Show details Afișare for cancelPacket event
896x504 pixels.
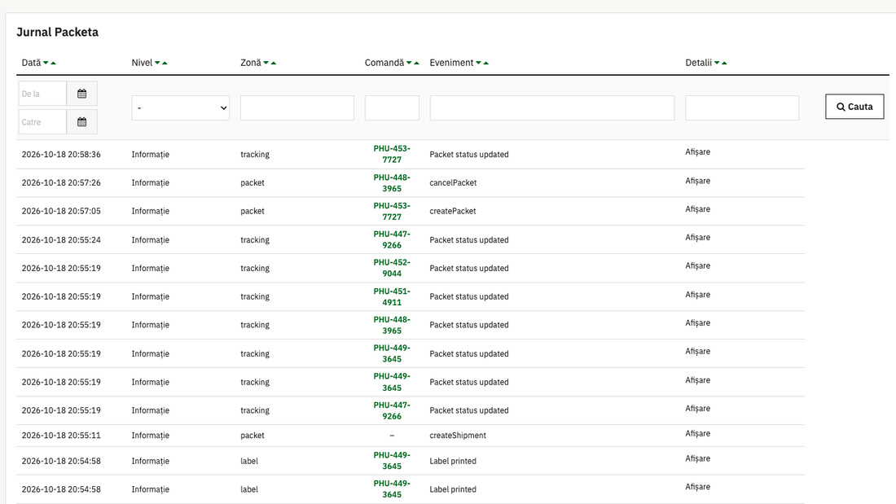click(x=698, y=181)
